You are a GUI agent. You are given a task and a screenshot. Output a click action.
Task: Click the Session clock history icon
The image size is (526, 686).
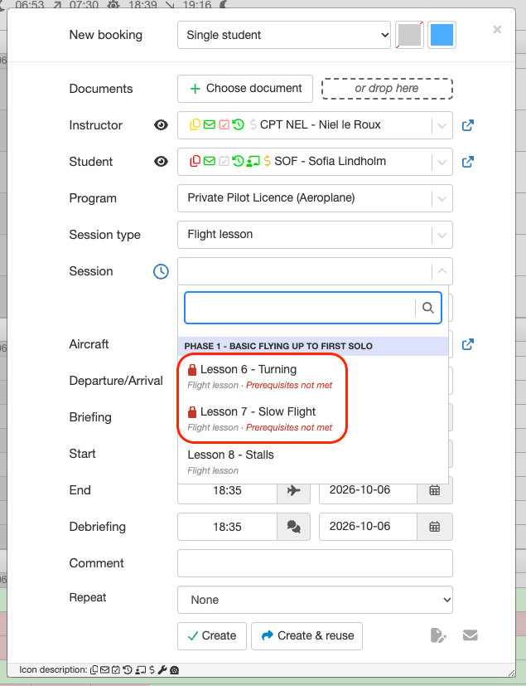[161, 271]
